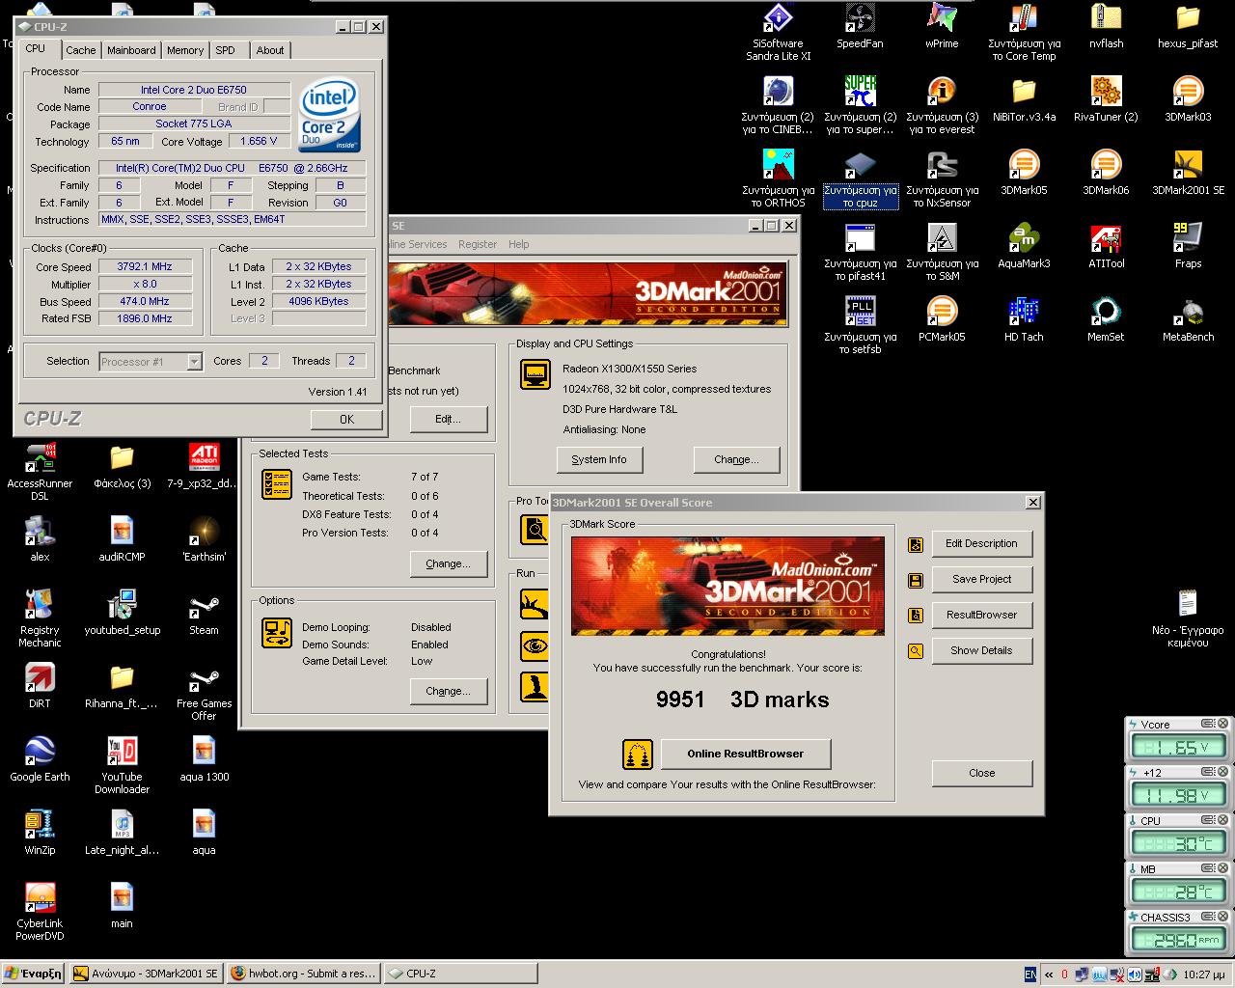This screenshot has height=988, width=1235.
Task: Open the Start (Έναρξη) menu button
Action: (33, 974)
